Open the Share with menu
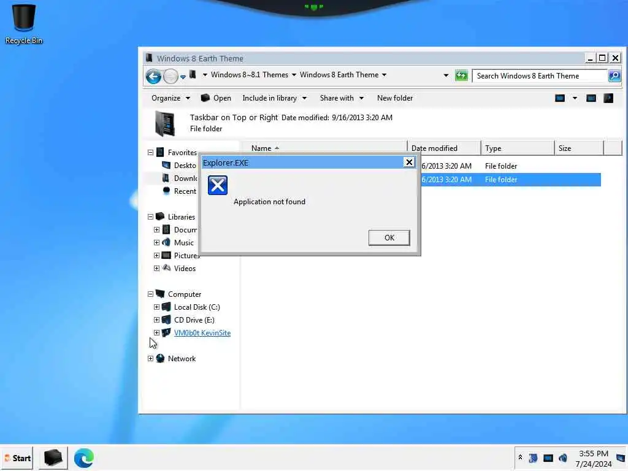This screenshot has height=471, width=628. coord(342,98)
